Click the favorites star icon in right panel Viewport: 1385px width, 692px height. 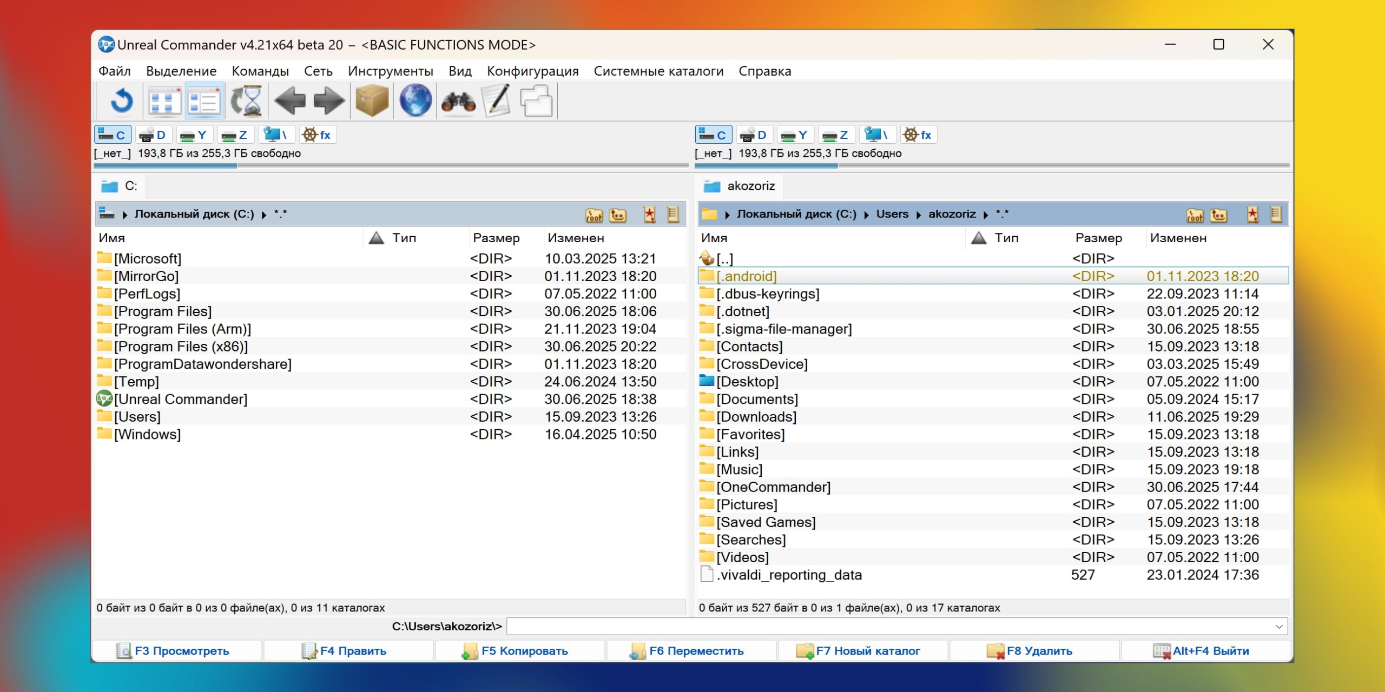click(1252, 215)
